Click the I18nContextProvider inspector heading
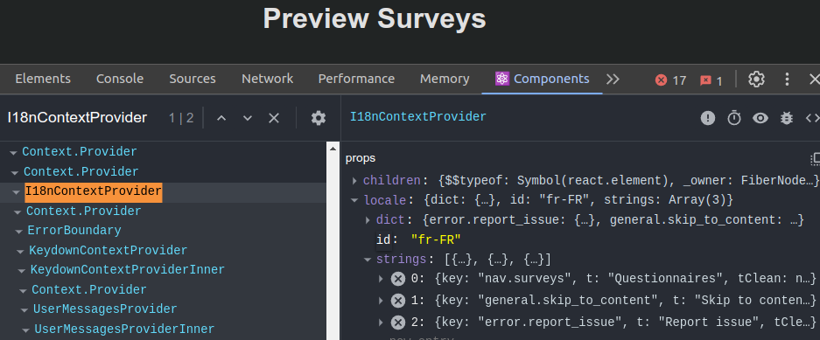 tap(417, 117)
